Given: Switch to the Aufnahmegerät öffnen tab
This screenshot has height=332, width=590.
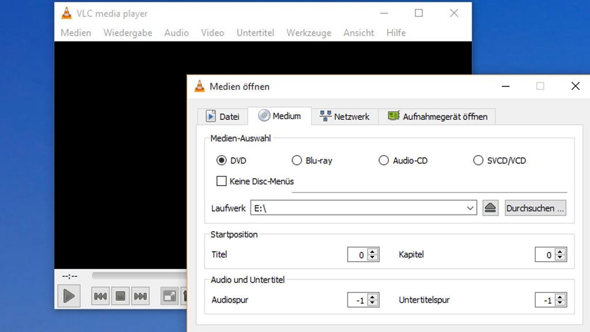Looking at the screenshot, I should pyautogui.click(x=437, y=116).
